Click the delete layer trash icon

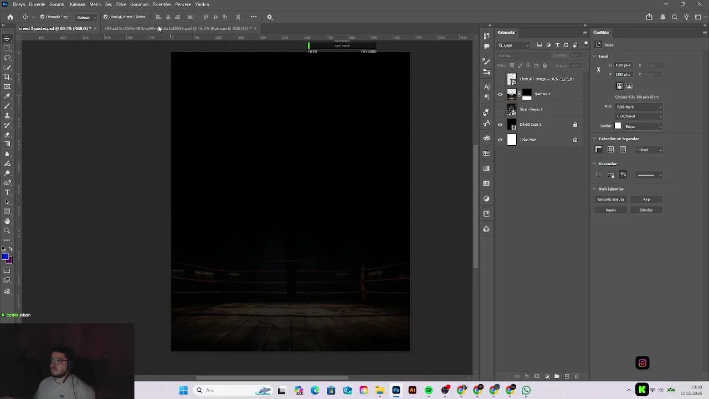[x=577, y=377]
